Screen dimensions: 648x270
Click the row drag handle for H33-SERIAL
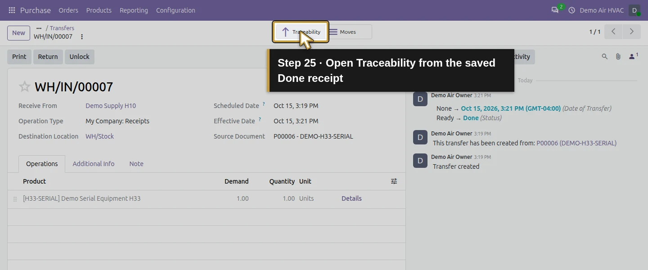tap(15, 199)
